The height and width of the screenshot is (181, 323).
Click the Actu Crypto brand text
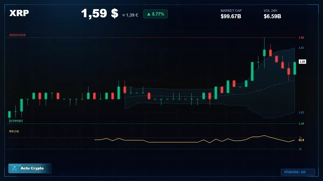coord(32,168)
